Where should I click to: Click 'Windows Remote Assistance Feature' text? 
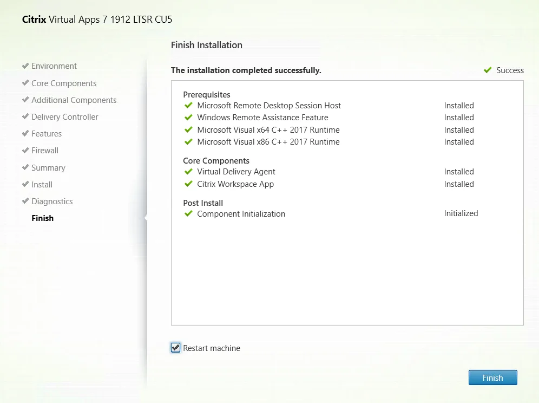[262, 118]
